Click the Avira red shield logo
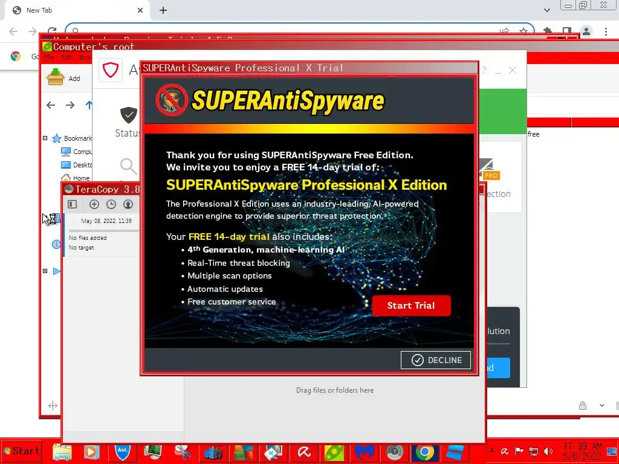 click(x=111, y=70)
